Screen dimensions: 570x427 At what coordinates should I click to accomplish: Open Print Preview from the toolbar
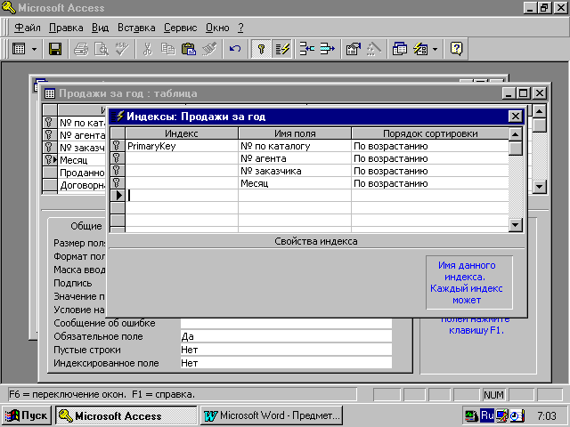pyautogui.click(x=102, y=49)
